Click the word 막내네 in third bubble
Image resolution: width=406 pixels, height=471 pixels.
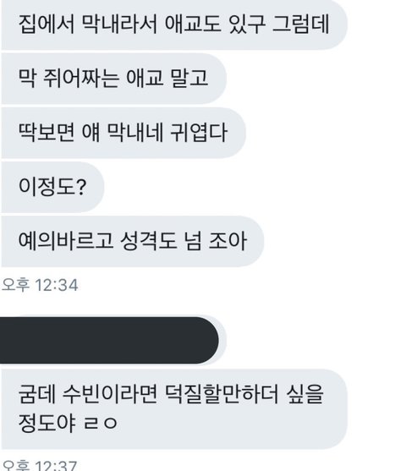tap(135, 133)
